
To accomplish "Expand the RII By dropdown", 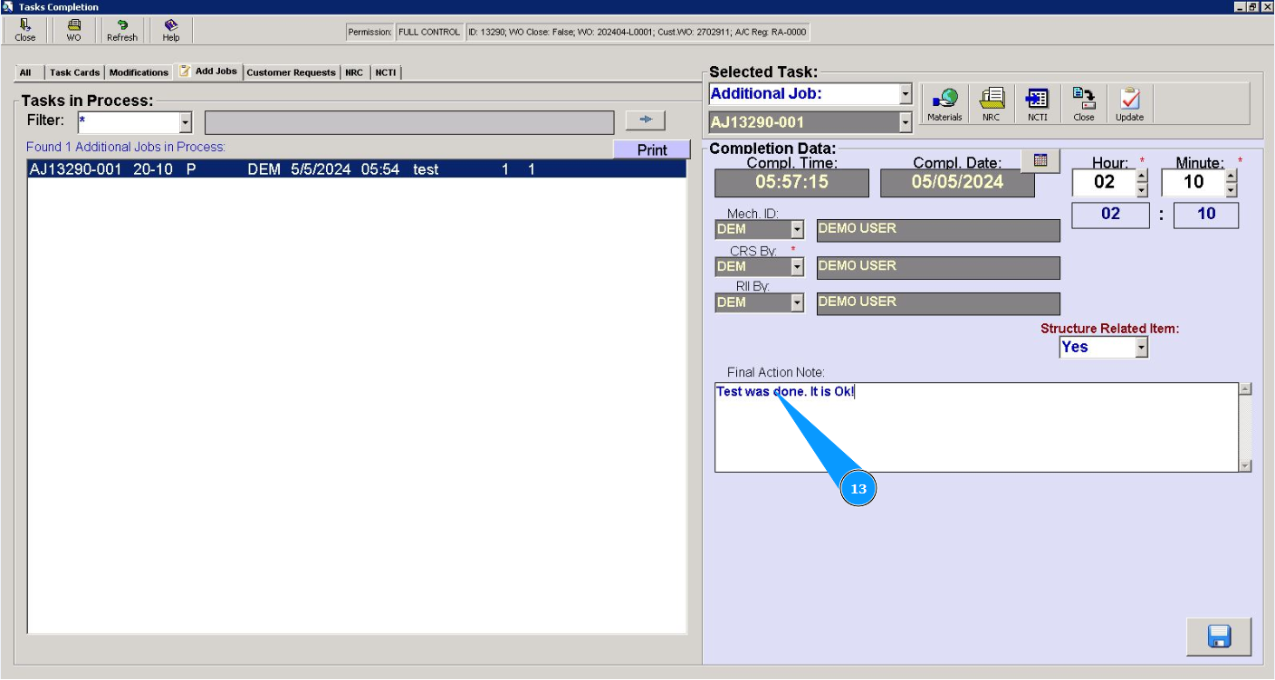I will point(797,302).
